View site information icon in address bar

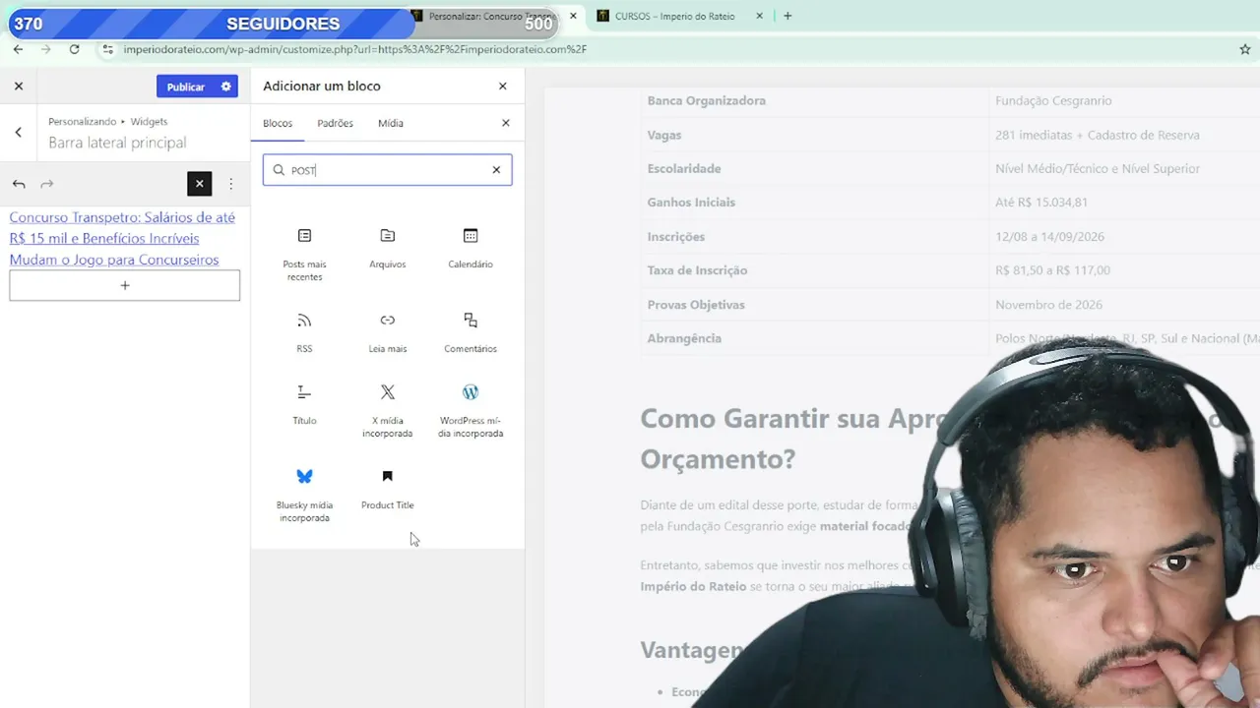tap(107, 49)
